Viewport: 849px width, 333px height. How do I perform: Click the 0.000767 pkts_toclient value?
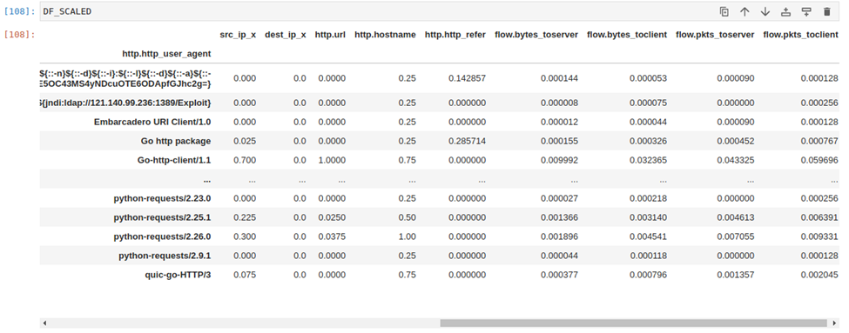819,141
